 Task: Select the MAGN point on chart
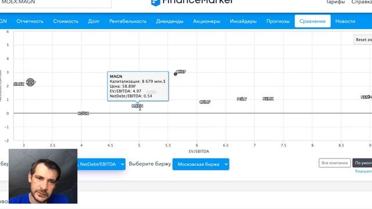point(137,106)
